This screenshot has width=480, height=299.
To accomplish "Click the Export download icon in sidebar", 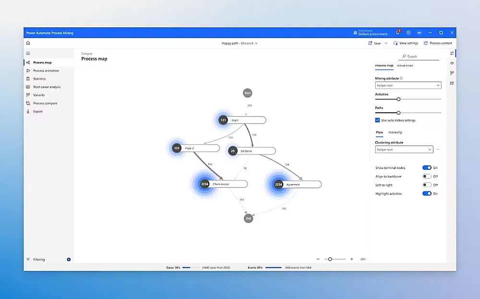I will point(28,111).
